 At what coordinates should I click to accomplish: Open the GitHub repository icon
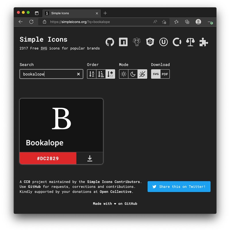click(110, 42)
